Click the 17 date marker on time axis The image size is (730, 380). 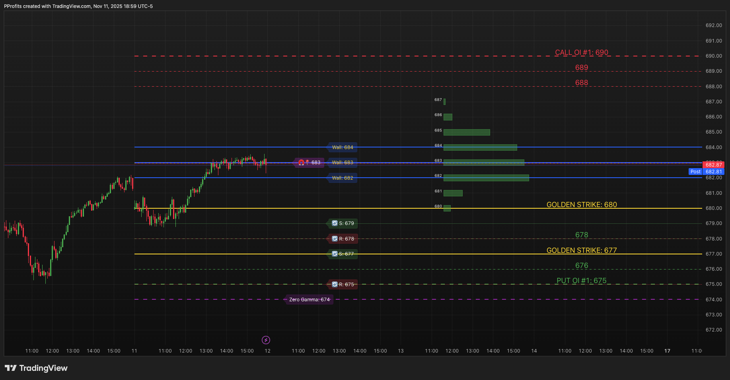click(x=667, y=351)
